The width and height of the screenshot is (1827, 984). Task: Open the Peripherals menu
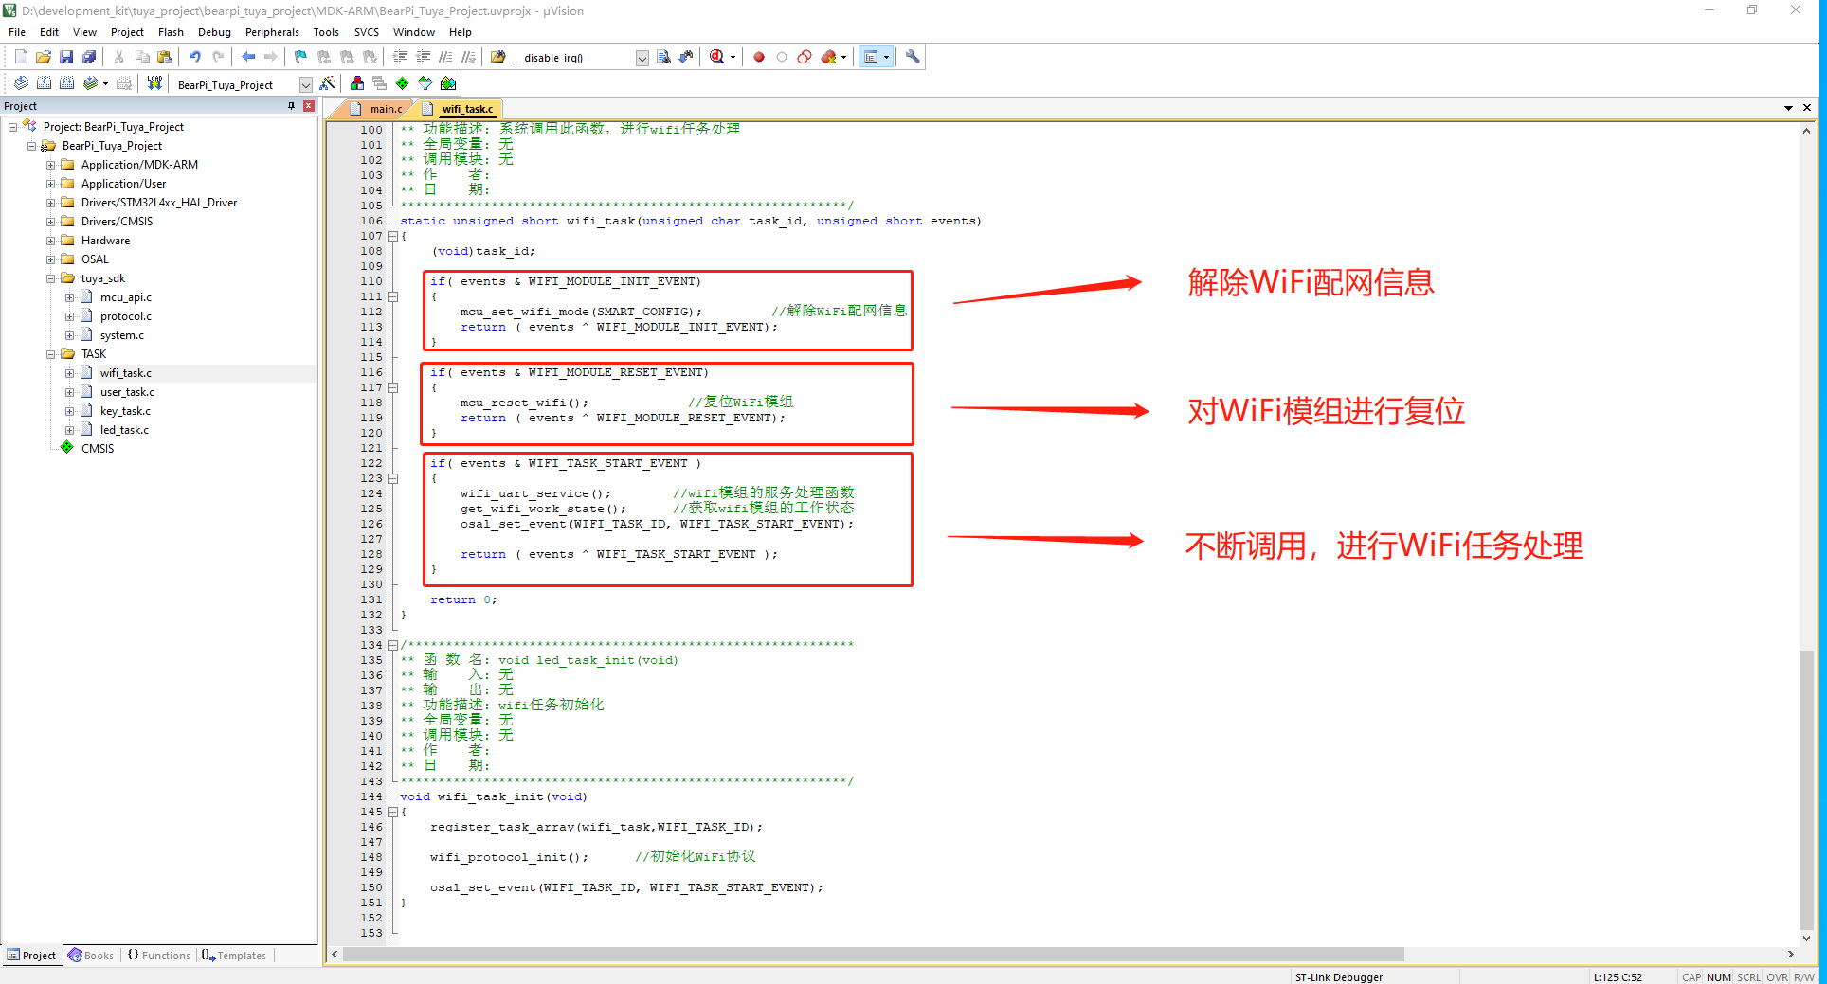[x=272, y=32]
